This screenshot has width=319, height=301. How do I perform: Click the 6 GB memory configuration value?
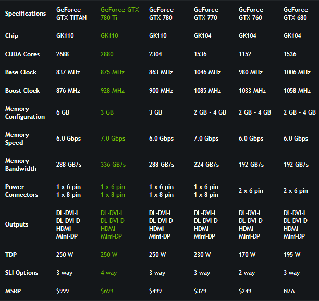pyautogui.click(x=63, y=112)
